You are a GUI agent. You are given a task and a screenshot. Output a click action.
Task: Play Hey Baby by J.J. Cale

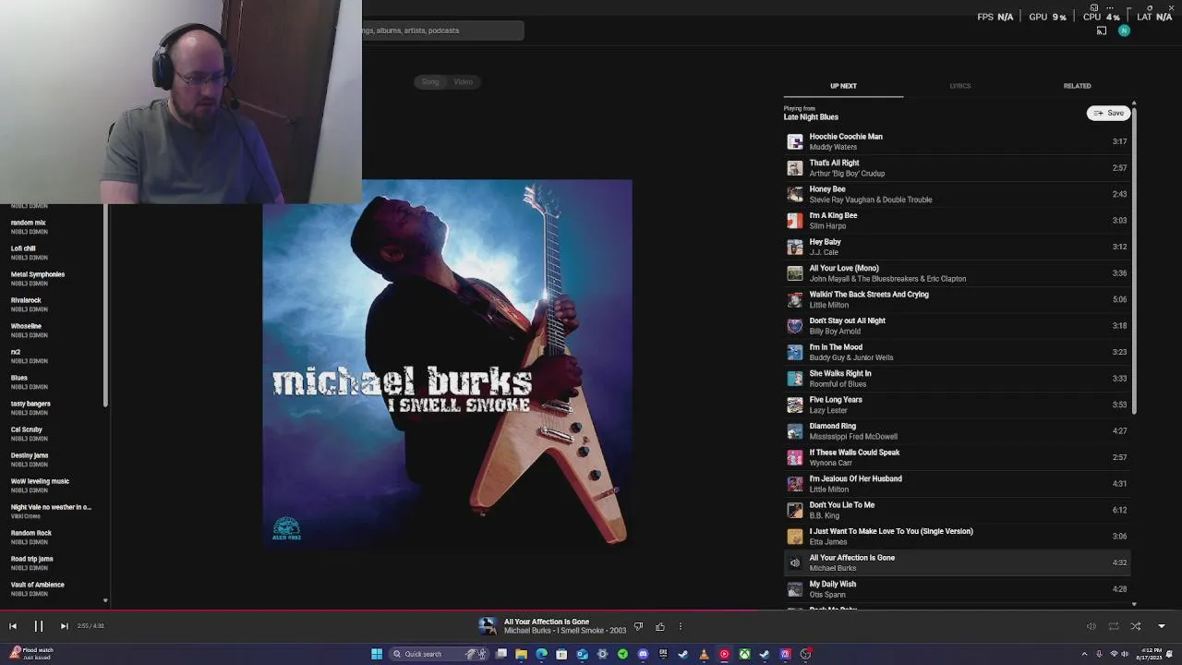[x=957, y=247]
